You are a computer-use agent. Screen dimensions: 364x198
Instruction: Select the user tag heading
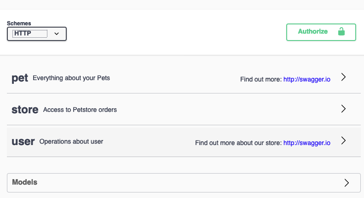[23, 141]
